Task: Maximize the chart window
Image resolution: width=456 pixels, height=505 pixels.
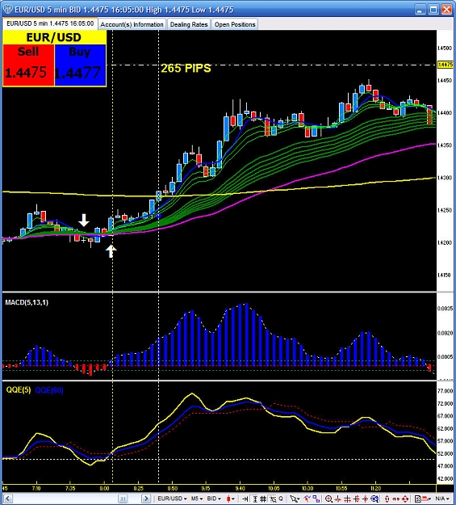Action: (433, 10)
